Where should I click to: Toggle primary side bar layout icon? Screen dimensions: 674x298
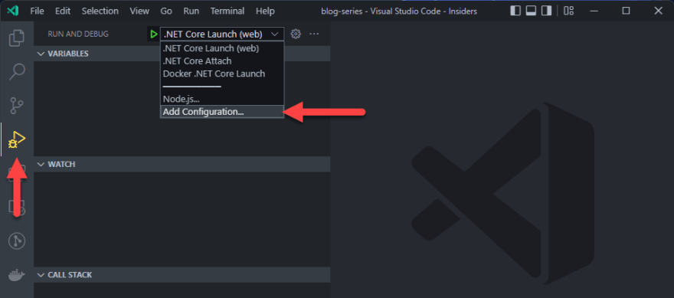point(515,11)
